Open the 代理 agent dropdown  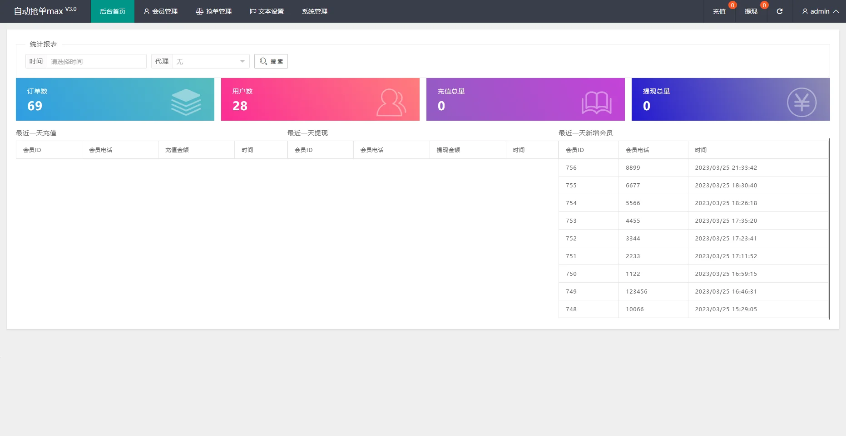(211, 61)
